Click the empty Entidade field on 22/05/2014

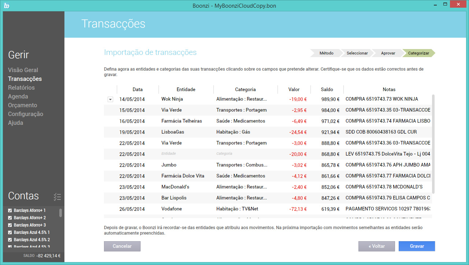point(168,154)
